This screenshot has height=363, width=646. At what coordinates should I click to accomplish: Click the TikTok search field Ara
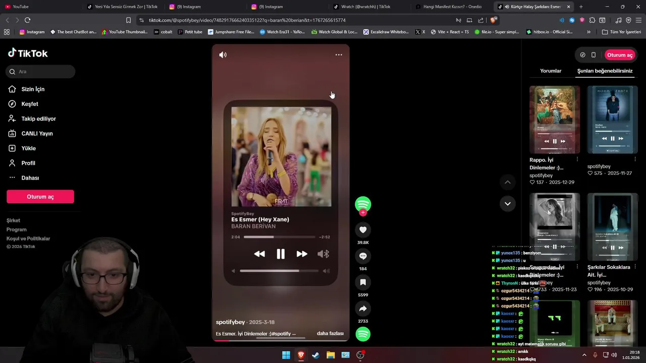(x=41, y=72)
